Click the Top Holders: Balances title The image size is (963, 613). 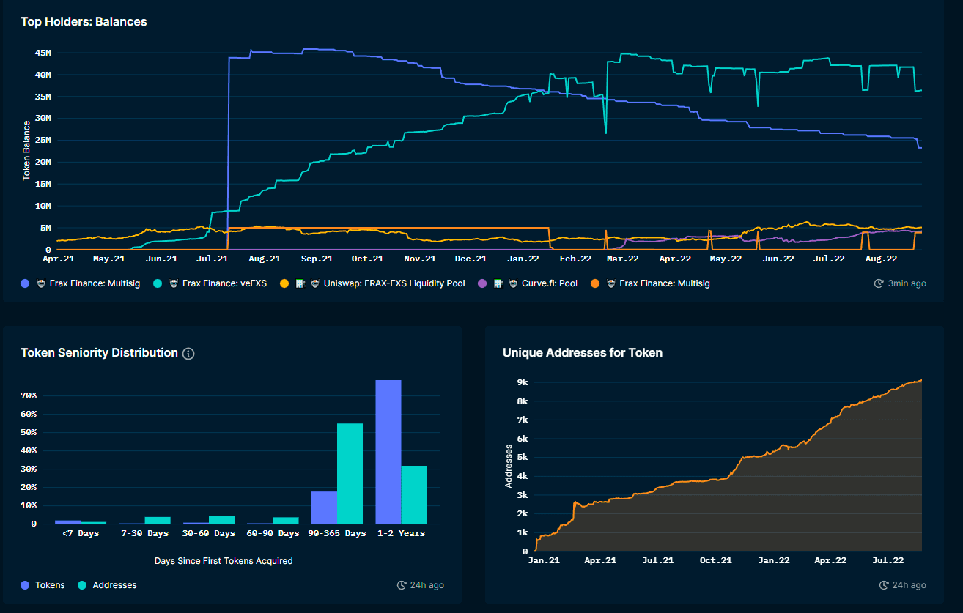[x=84, y=22]
